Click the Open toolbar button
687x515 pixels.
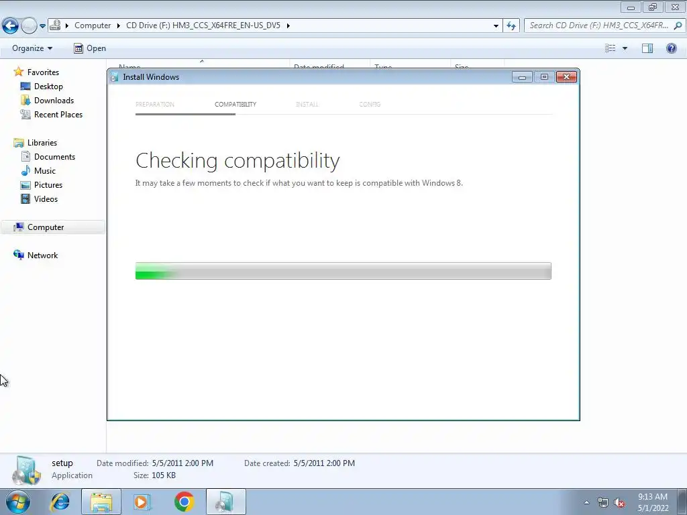pyautogui.click(x=90, y=48)
